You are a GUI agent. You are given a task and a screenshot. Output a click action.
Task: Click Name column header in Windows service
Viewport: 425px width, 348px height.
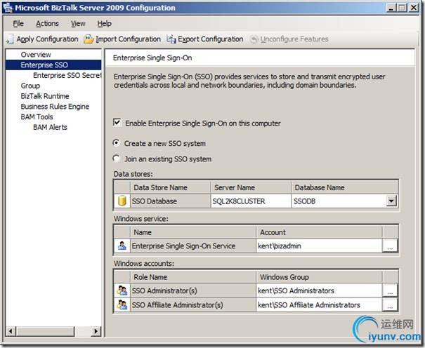[193, 232]
